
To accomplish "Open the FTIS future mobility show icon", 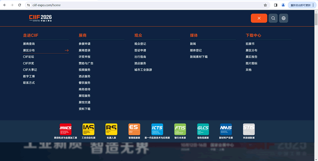I will [180, 129].
